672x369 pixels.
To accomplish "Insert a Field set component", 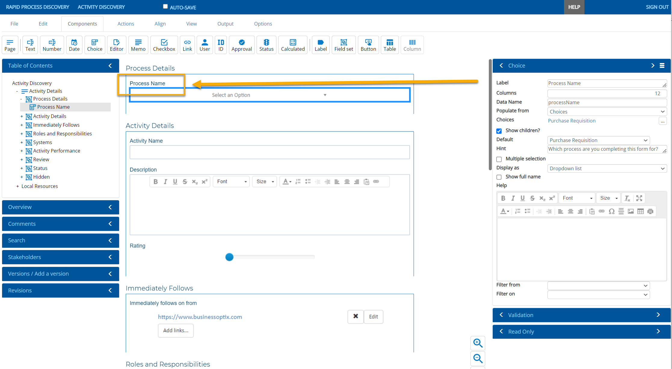I will pyautogui.click(x=344, y=45).
